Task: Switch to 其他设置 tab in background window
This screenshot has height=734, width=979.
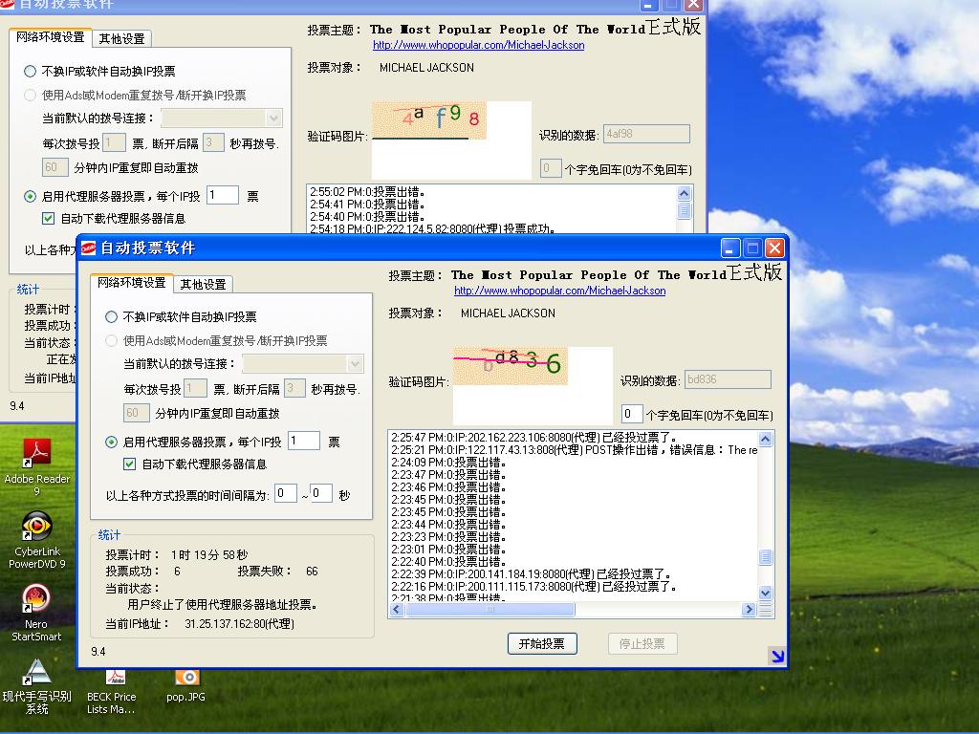Action: [121, 38]
